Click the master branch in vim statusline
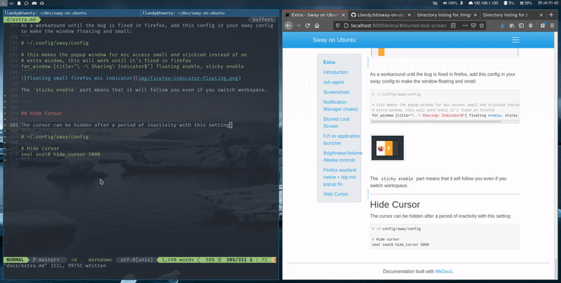The height and width of the screenshot is (283, 561). pos(48,260)
